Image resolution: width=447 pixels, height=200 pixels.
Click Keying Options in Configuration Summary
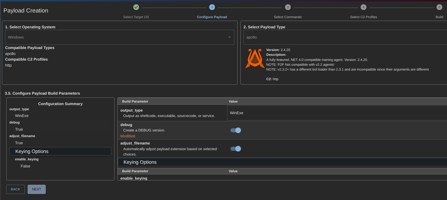[x=60, y=151]
